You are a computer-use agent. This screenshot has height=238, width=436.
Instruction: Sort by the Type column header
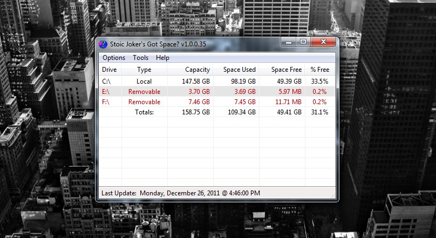(x=144, y=70)
